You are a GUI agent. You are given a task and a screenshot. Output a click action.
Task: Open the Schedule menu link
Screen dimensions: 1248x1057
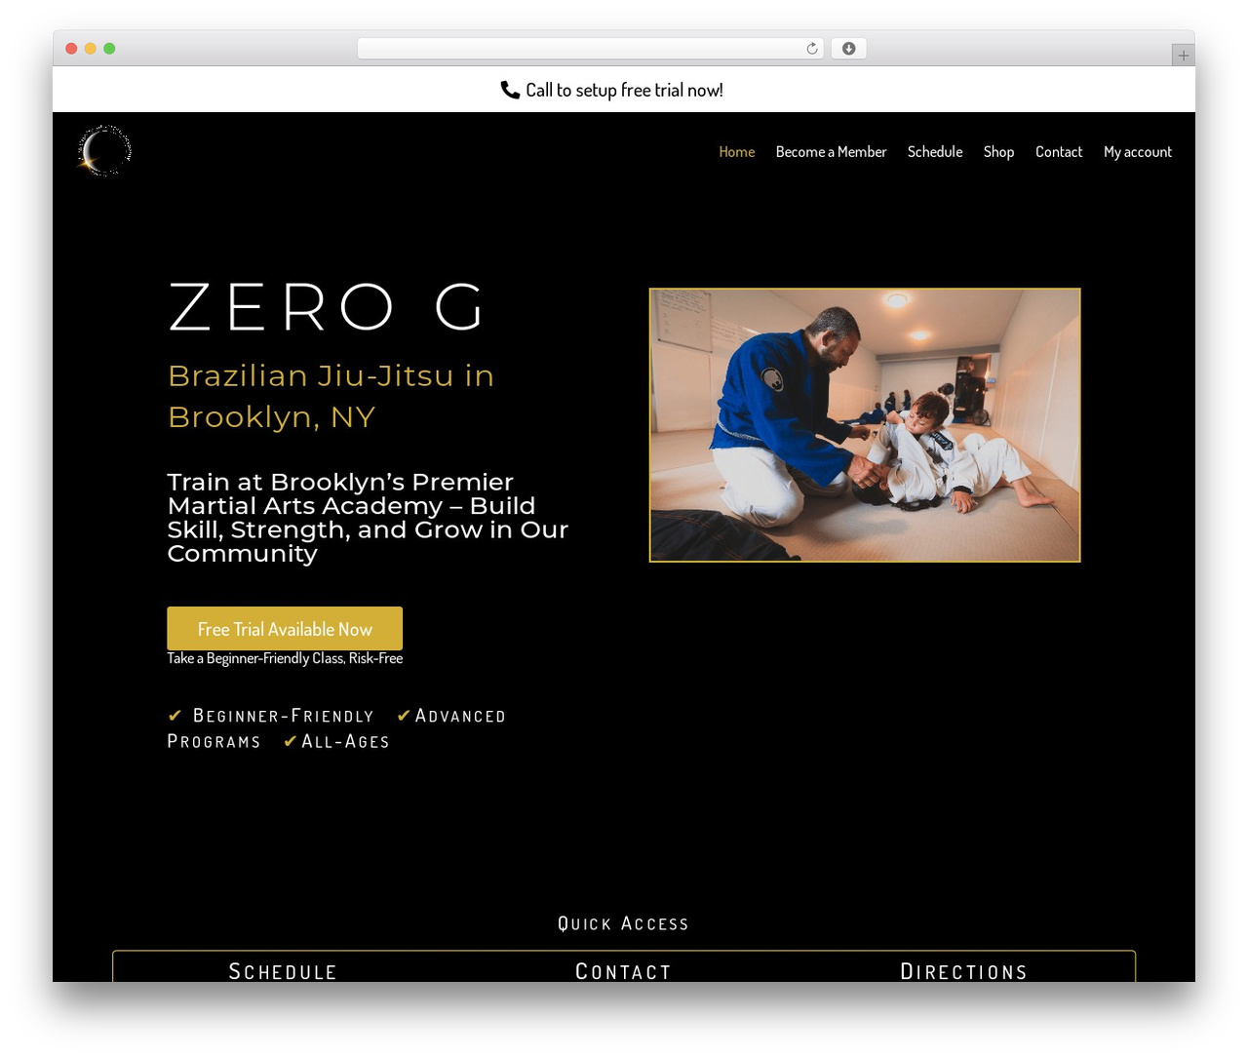(935, 152)
